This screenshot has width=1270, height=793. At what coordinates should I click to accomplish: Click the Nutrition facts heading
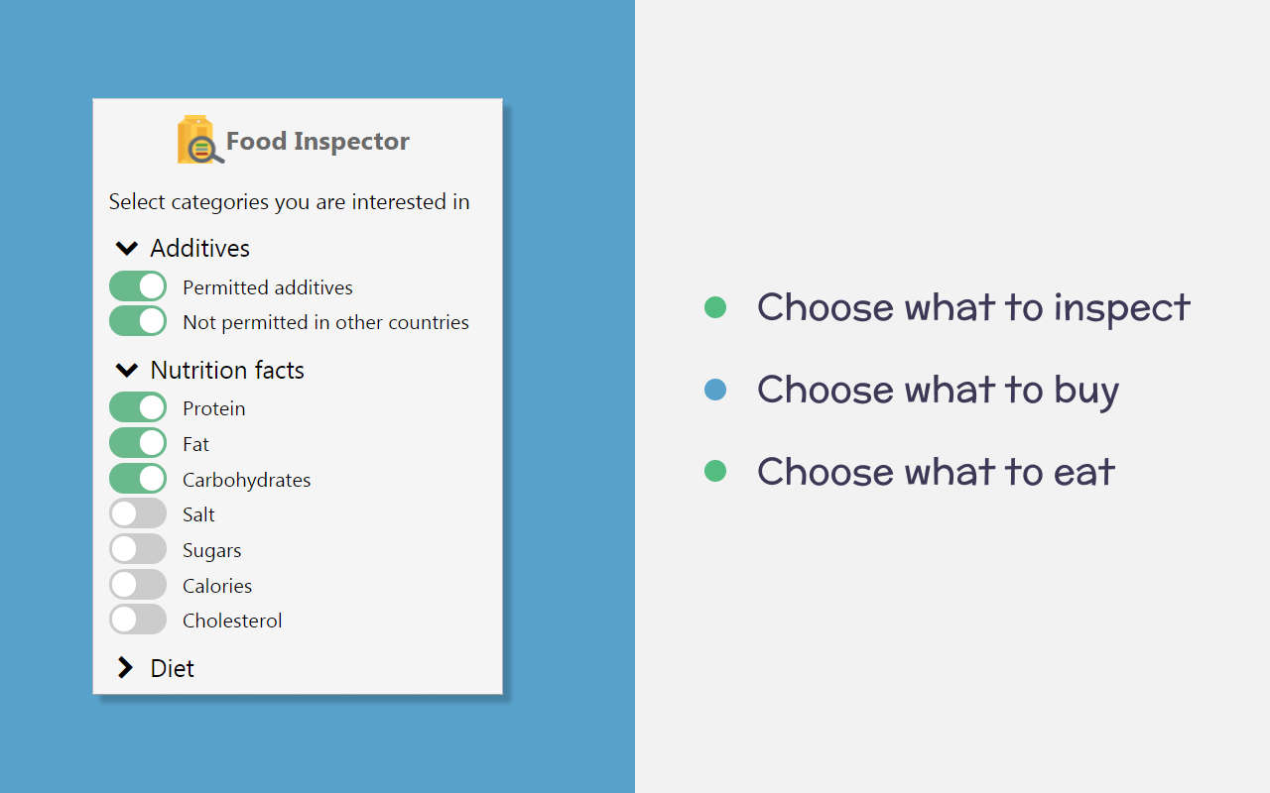[227, 370]
